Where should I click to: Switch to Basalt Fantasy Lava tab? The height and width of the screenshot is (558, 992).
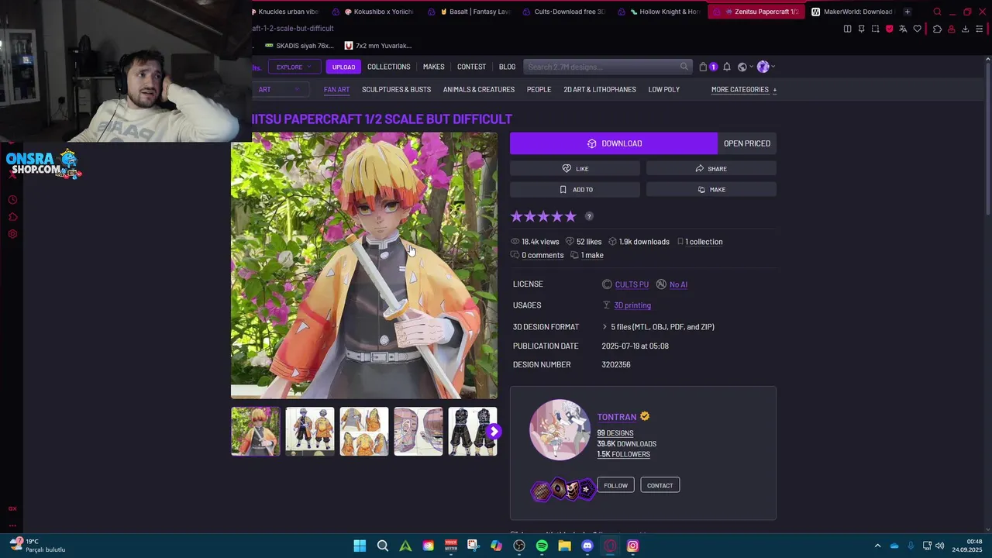(474, 12)
